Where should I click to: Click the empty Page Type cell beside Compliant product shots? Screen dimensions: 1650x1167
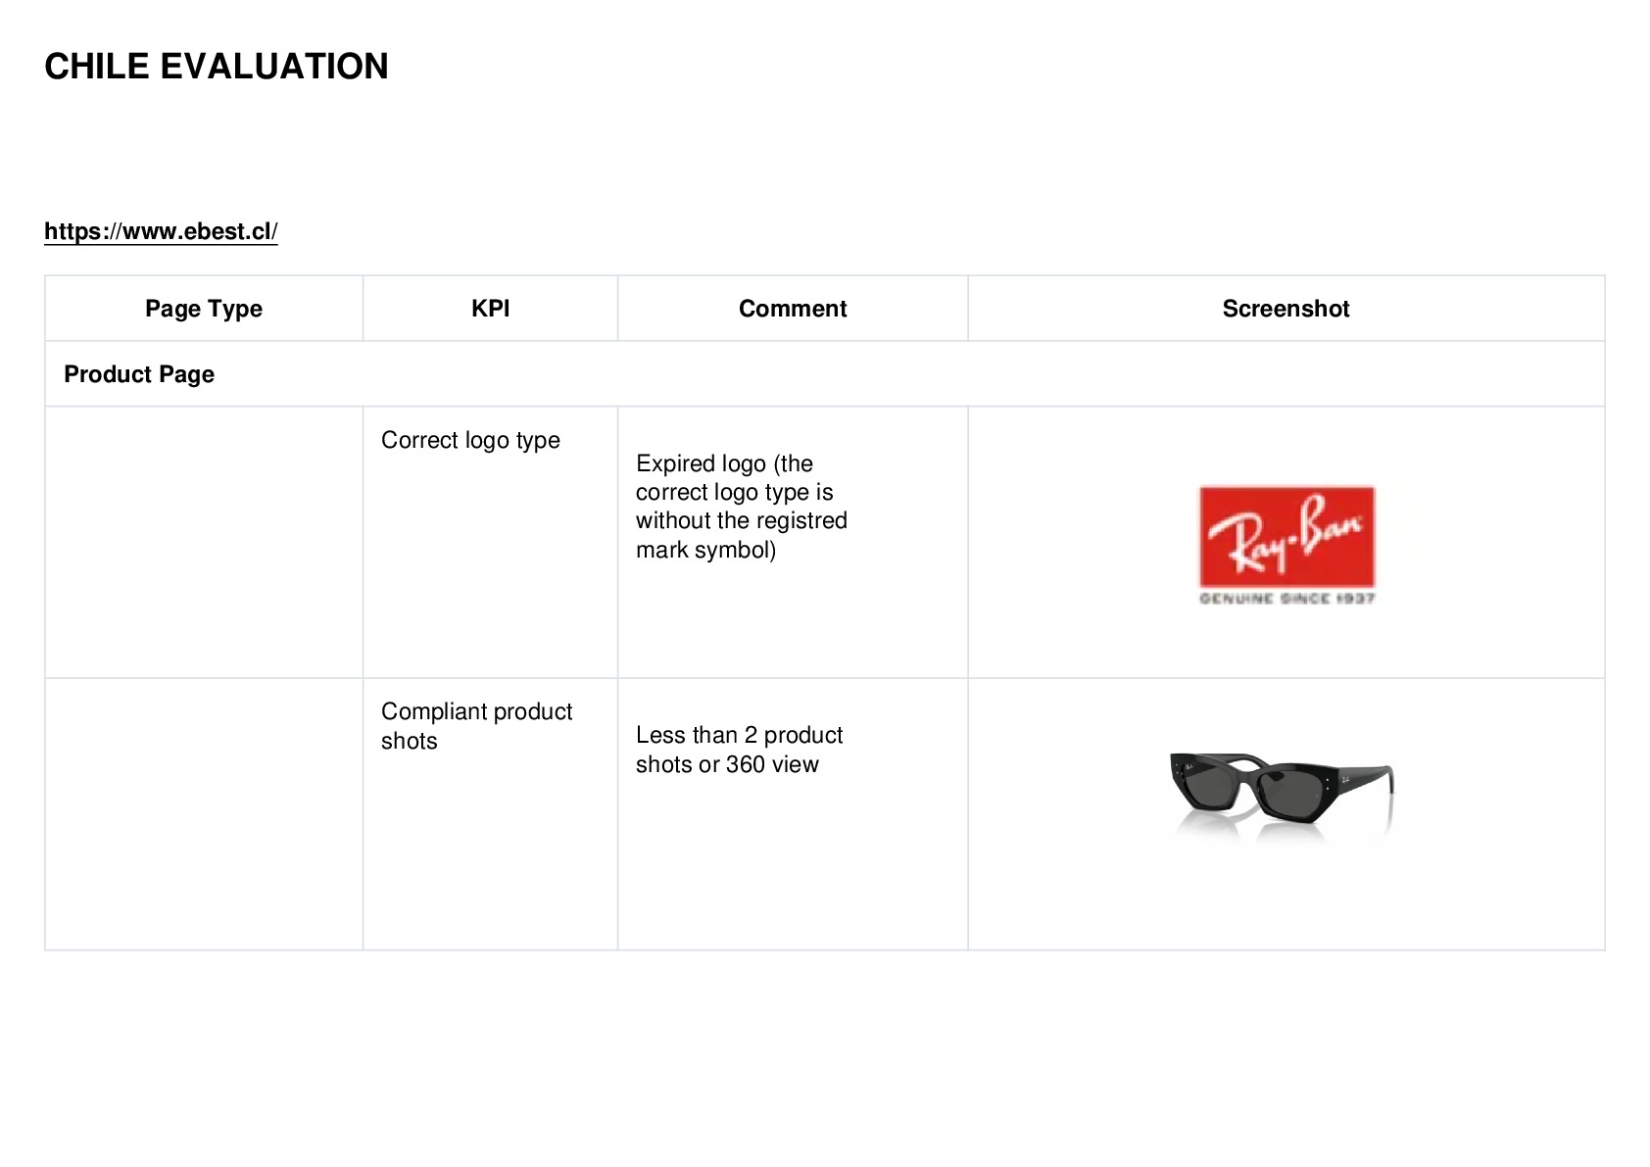coord(204,814)
